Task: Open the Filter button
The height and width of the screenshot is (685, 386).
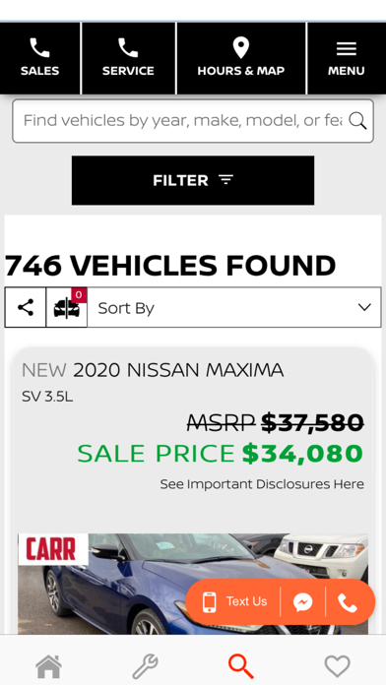Action: click(x=193, y=180)
